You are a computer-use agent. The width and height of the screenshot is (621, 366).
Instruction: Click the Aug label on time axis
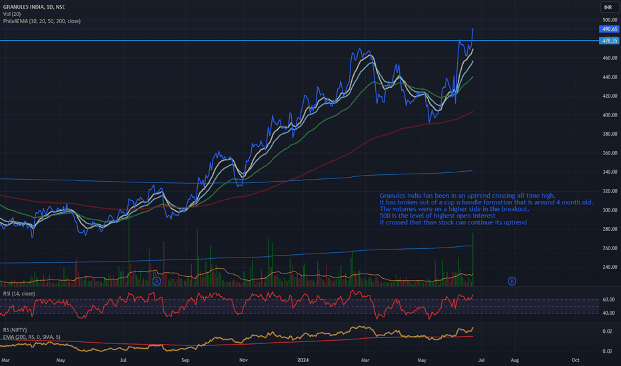(x=514, y=360)
